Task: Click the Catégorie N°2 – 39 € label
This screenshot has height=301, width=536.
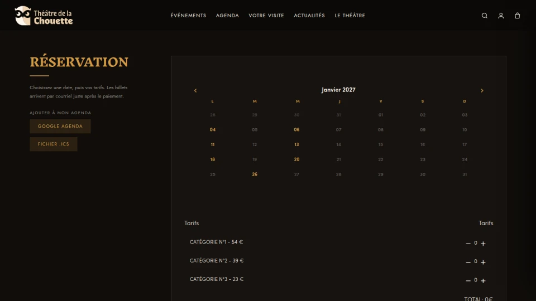Action: (x=217, y=261)
